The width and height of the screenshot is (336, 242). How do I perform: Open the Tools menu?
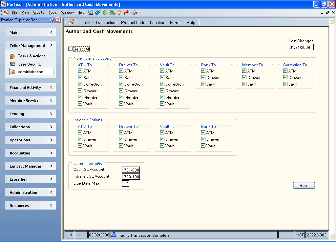(x=53, y=13)
